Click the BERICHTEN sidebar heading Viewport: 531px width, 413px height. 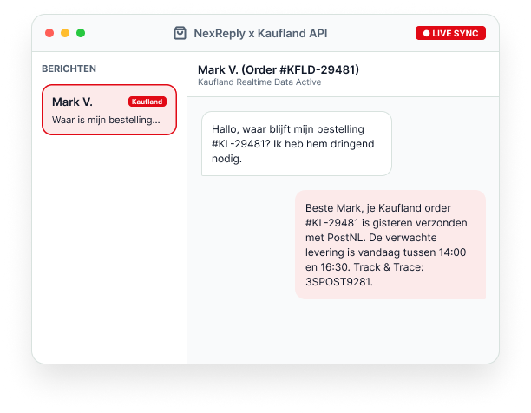click(x=69, y=69)
